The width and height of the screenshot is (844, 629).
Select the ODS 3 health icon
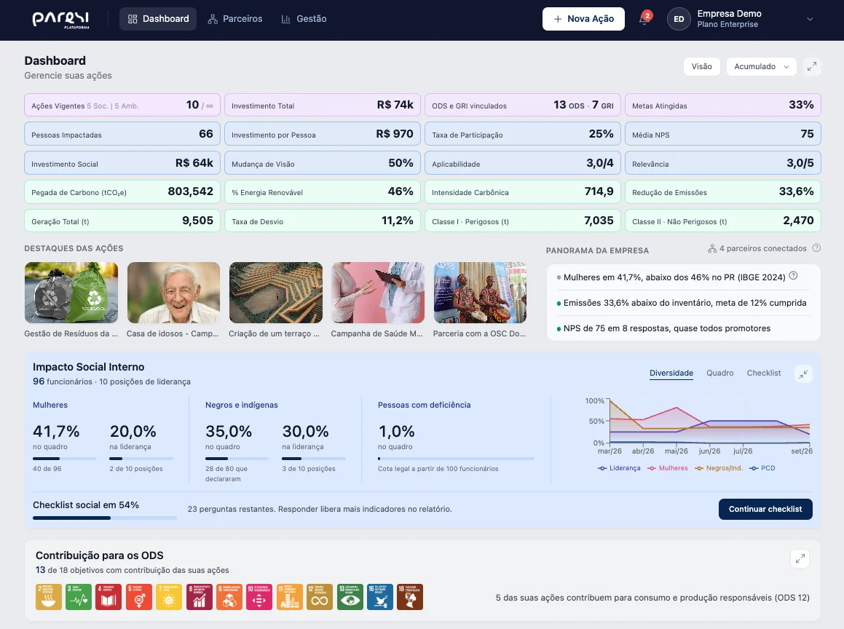79,597
